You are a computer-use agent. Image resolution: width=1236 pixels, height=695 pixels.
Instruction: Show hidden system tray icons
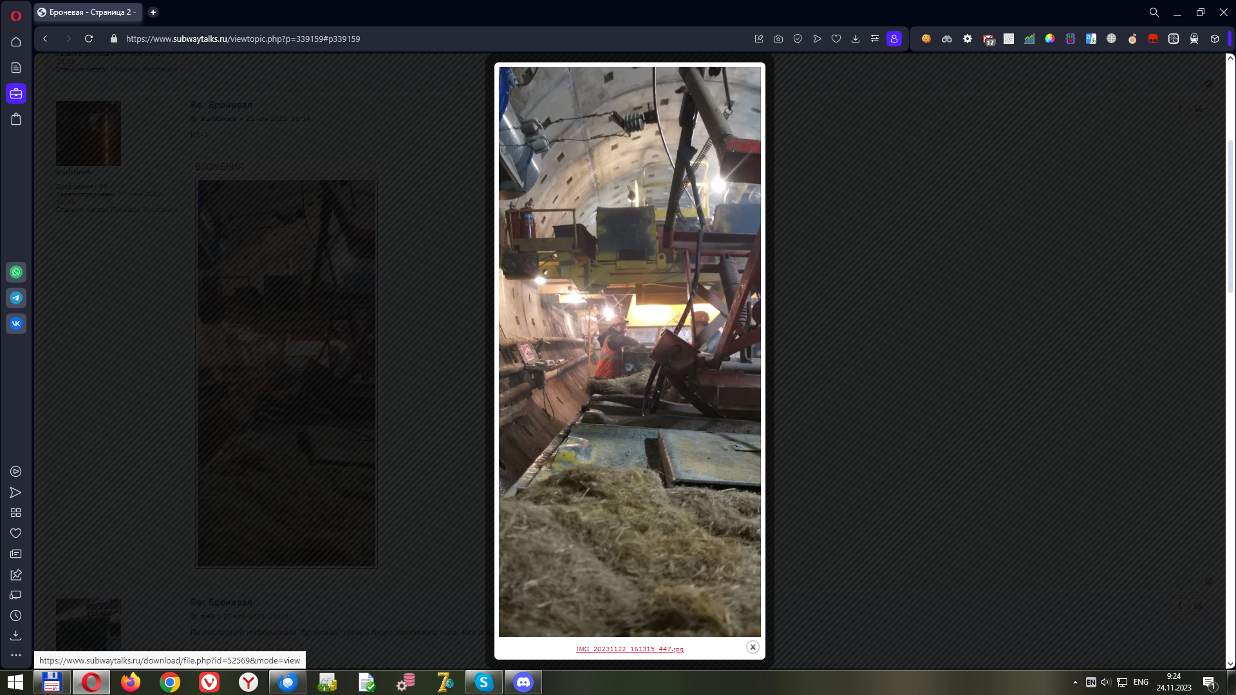click(1075, 682)
